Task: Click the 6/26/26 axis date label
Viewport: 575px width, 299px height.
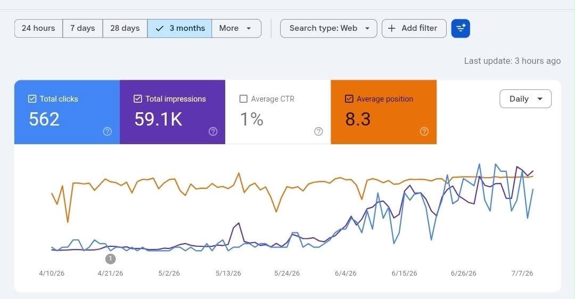Action: [464, 273]
